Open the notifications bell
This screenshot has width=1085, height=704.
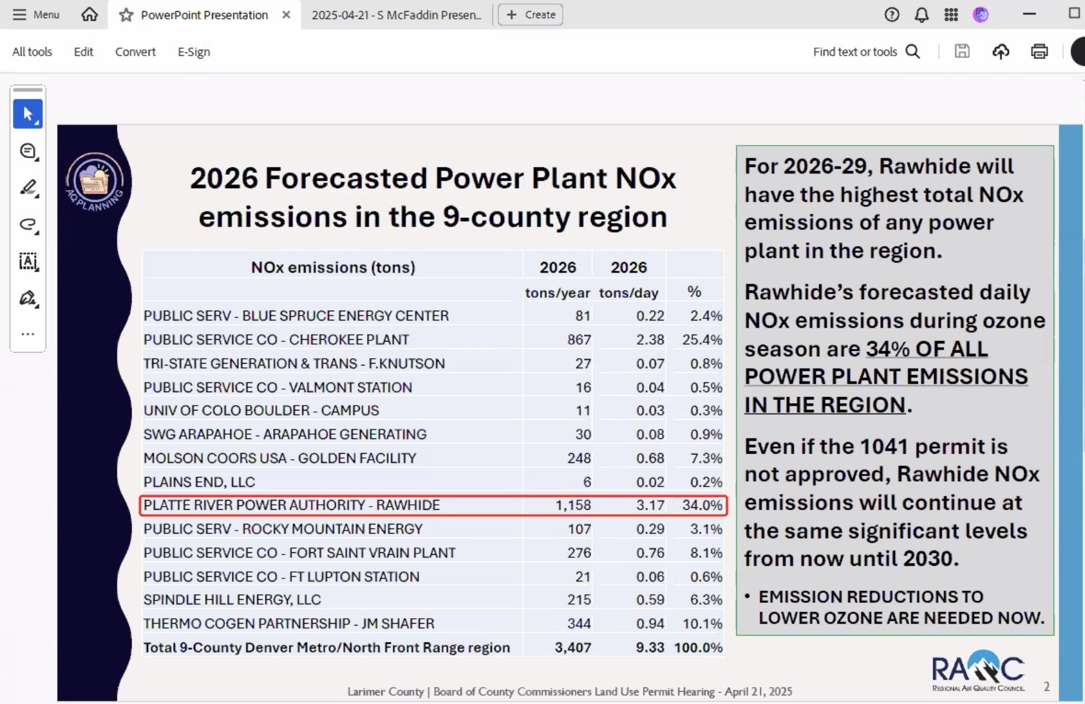point(922,15)
